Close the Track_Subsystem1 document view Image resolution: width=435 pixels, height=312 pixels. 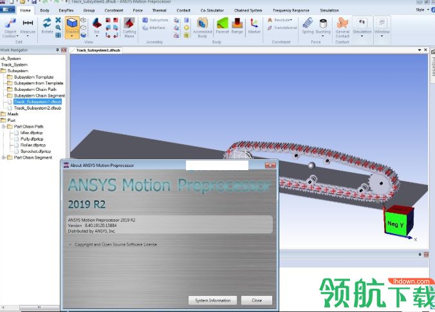tap(425, 50)
